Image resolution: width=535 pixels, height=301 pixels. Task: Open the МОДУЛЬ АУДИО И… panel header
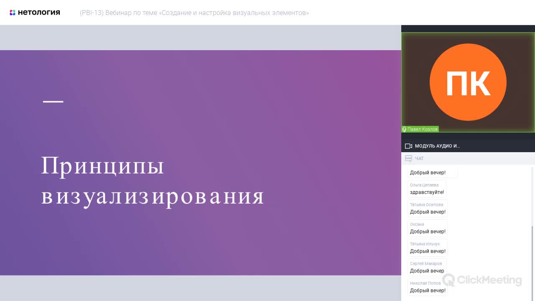468,146
